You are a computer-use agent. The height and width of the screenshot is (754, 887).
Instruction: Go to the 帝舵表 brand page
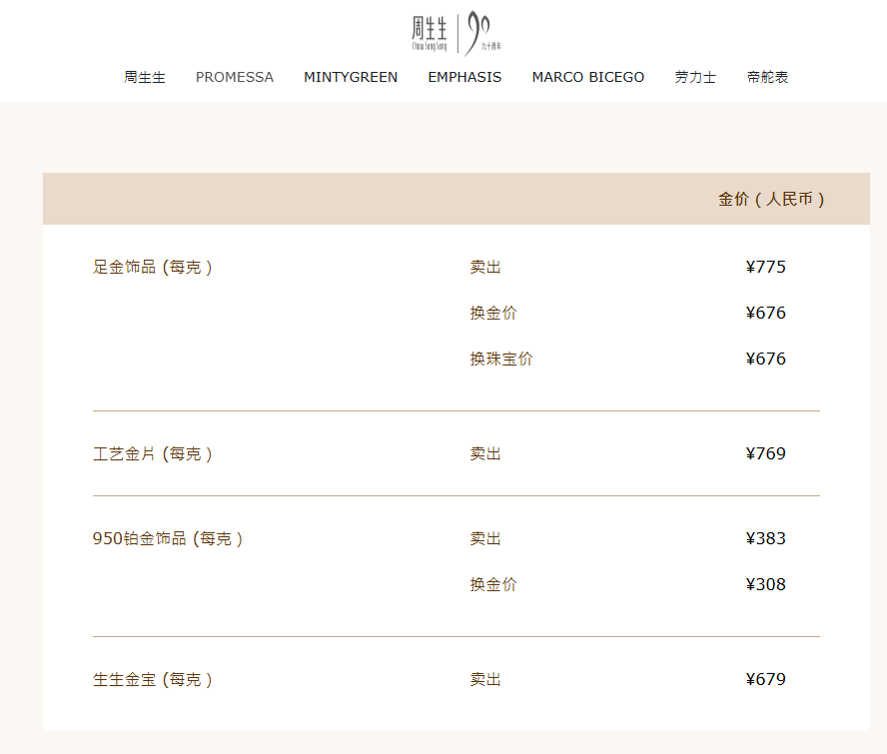click(768, 77)
